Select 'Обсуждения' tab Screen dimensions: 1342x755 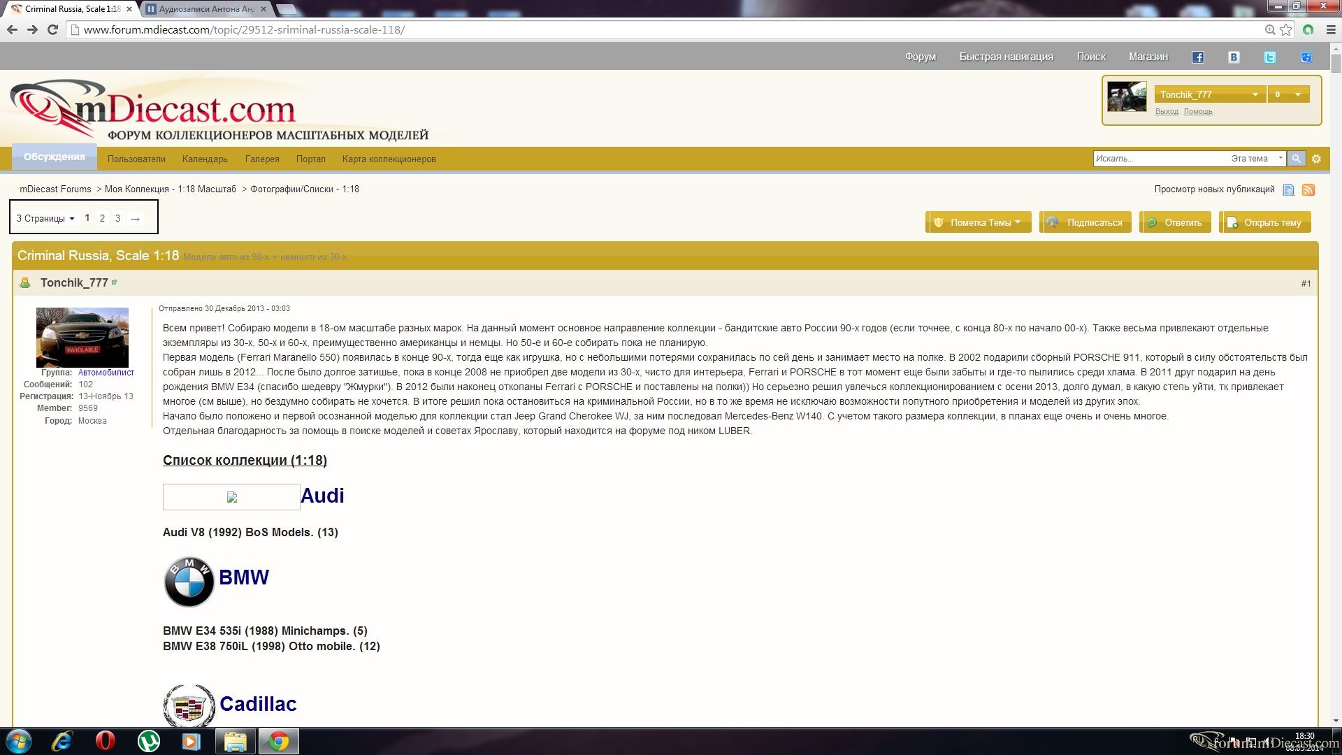click(x=55, y=157)
